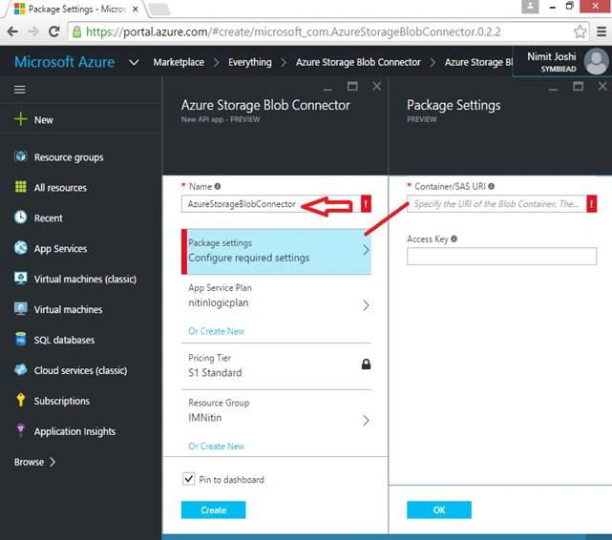Click the OK button in Package Settings

click(x=439, y=510)
